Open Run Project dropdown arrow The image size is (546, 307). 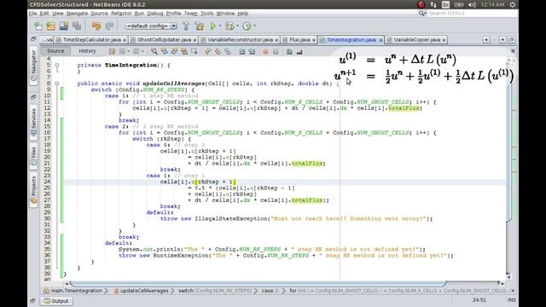pyautogui.click(x=220, y=26)
